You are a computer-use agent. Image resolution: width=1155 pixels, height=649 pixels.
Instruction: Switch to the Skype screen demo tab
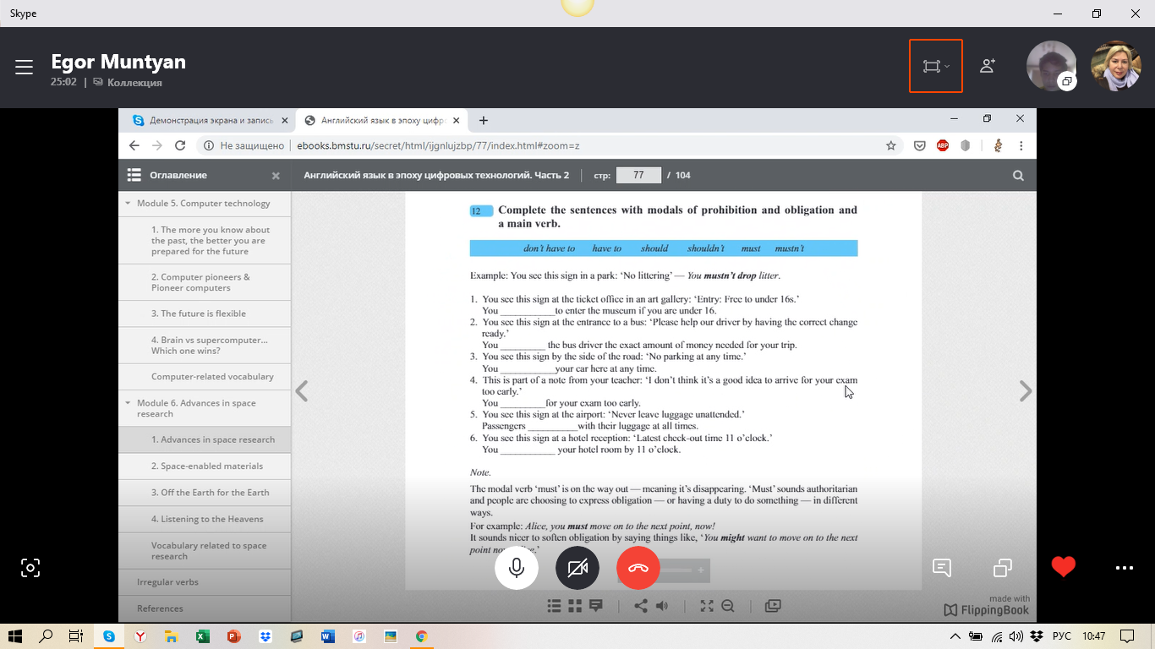[210, 121]
